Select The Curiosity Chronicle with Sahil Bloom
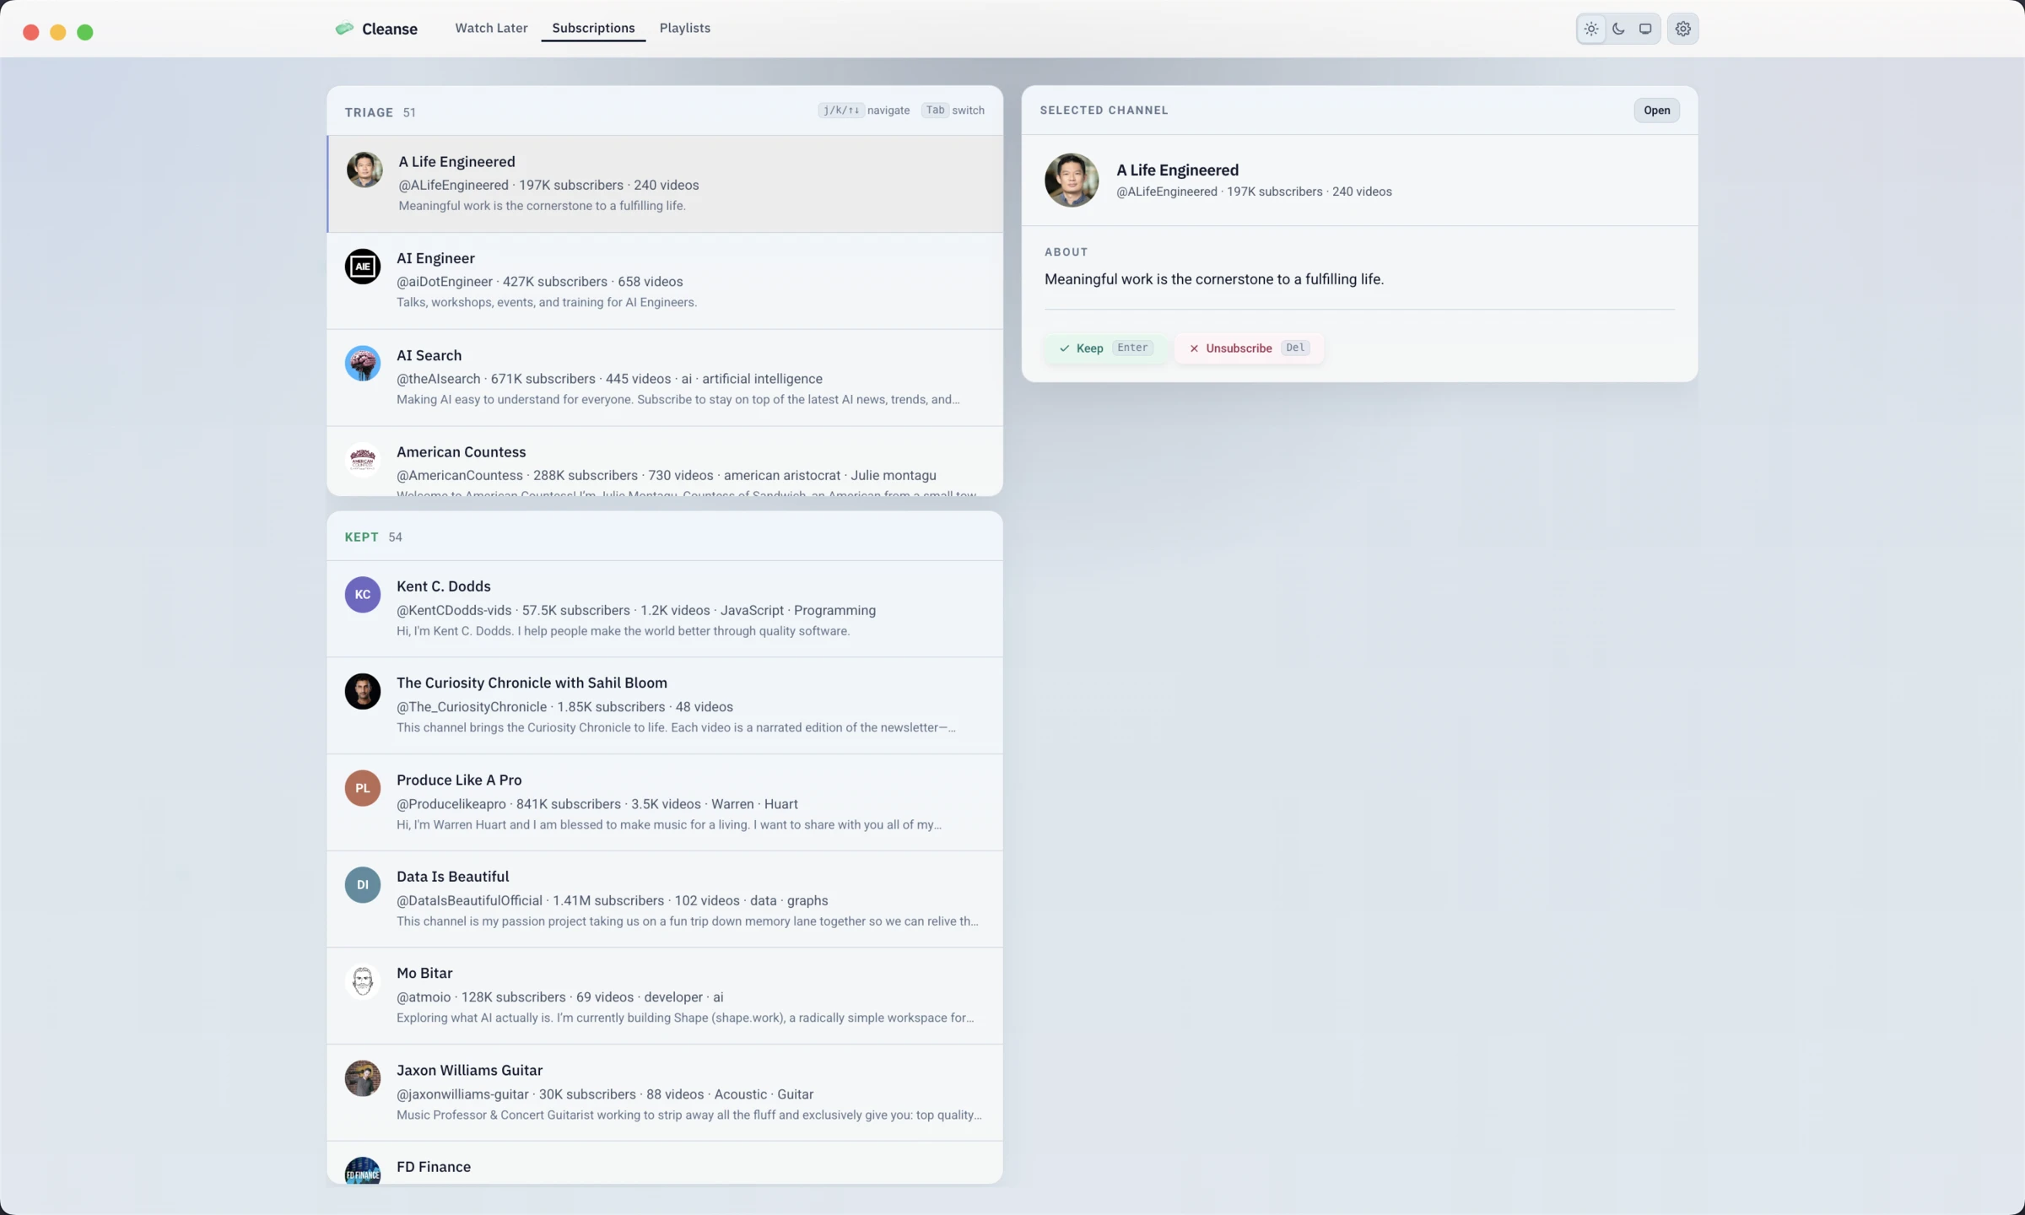The height and width of the screenshot is (1215, 2025). 665,705
